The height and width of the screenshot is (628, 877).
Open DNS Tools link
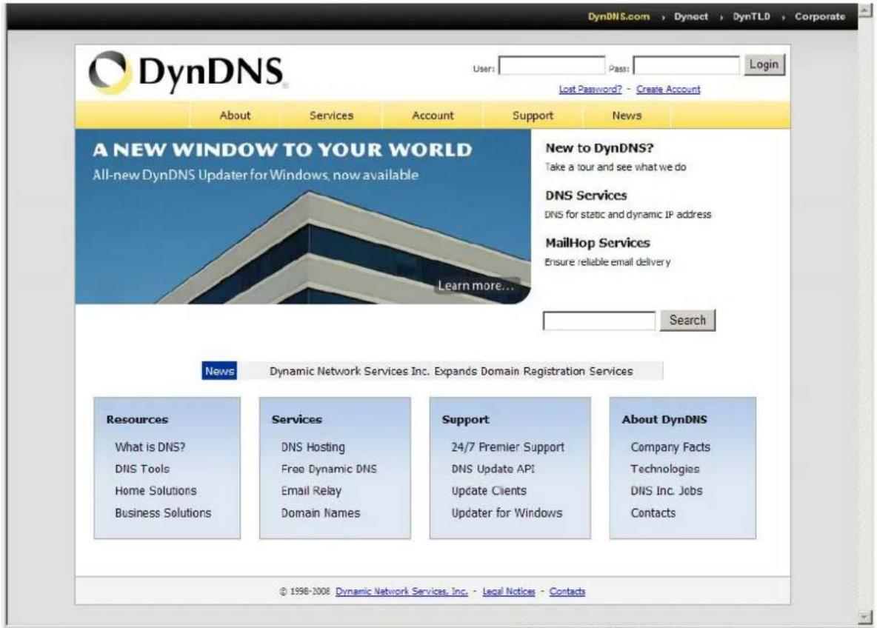[x=142, y=469]
